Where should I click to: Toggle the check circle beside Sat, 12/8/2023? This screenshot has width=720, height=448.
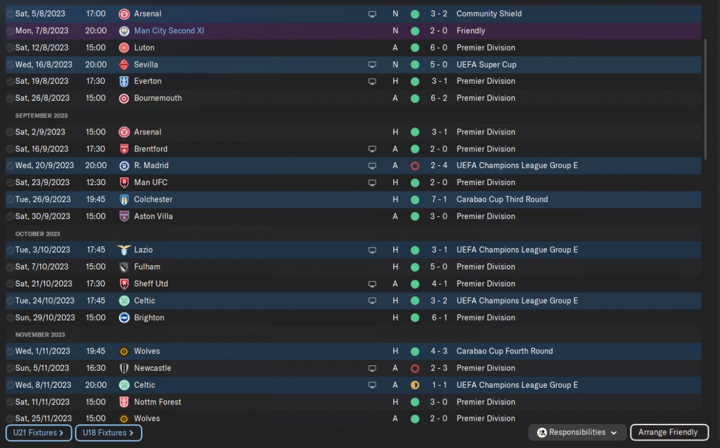tap(10, 48)
